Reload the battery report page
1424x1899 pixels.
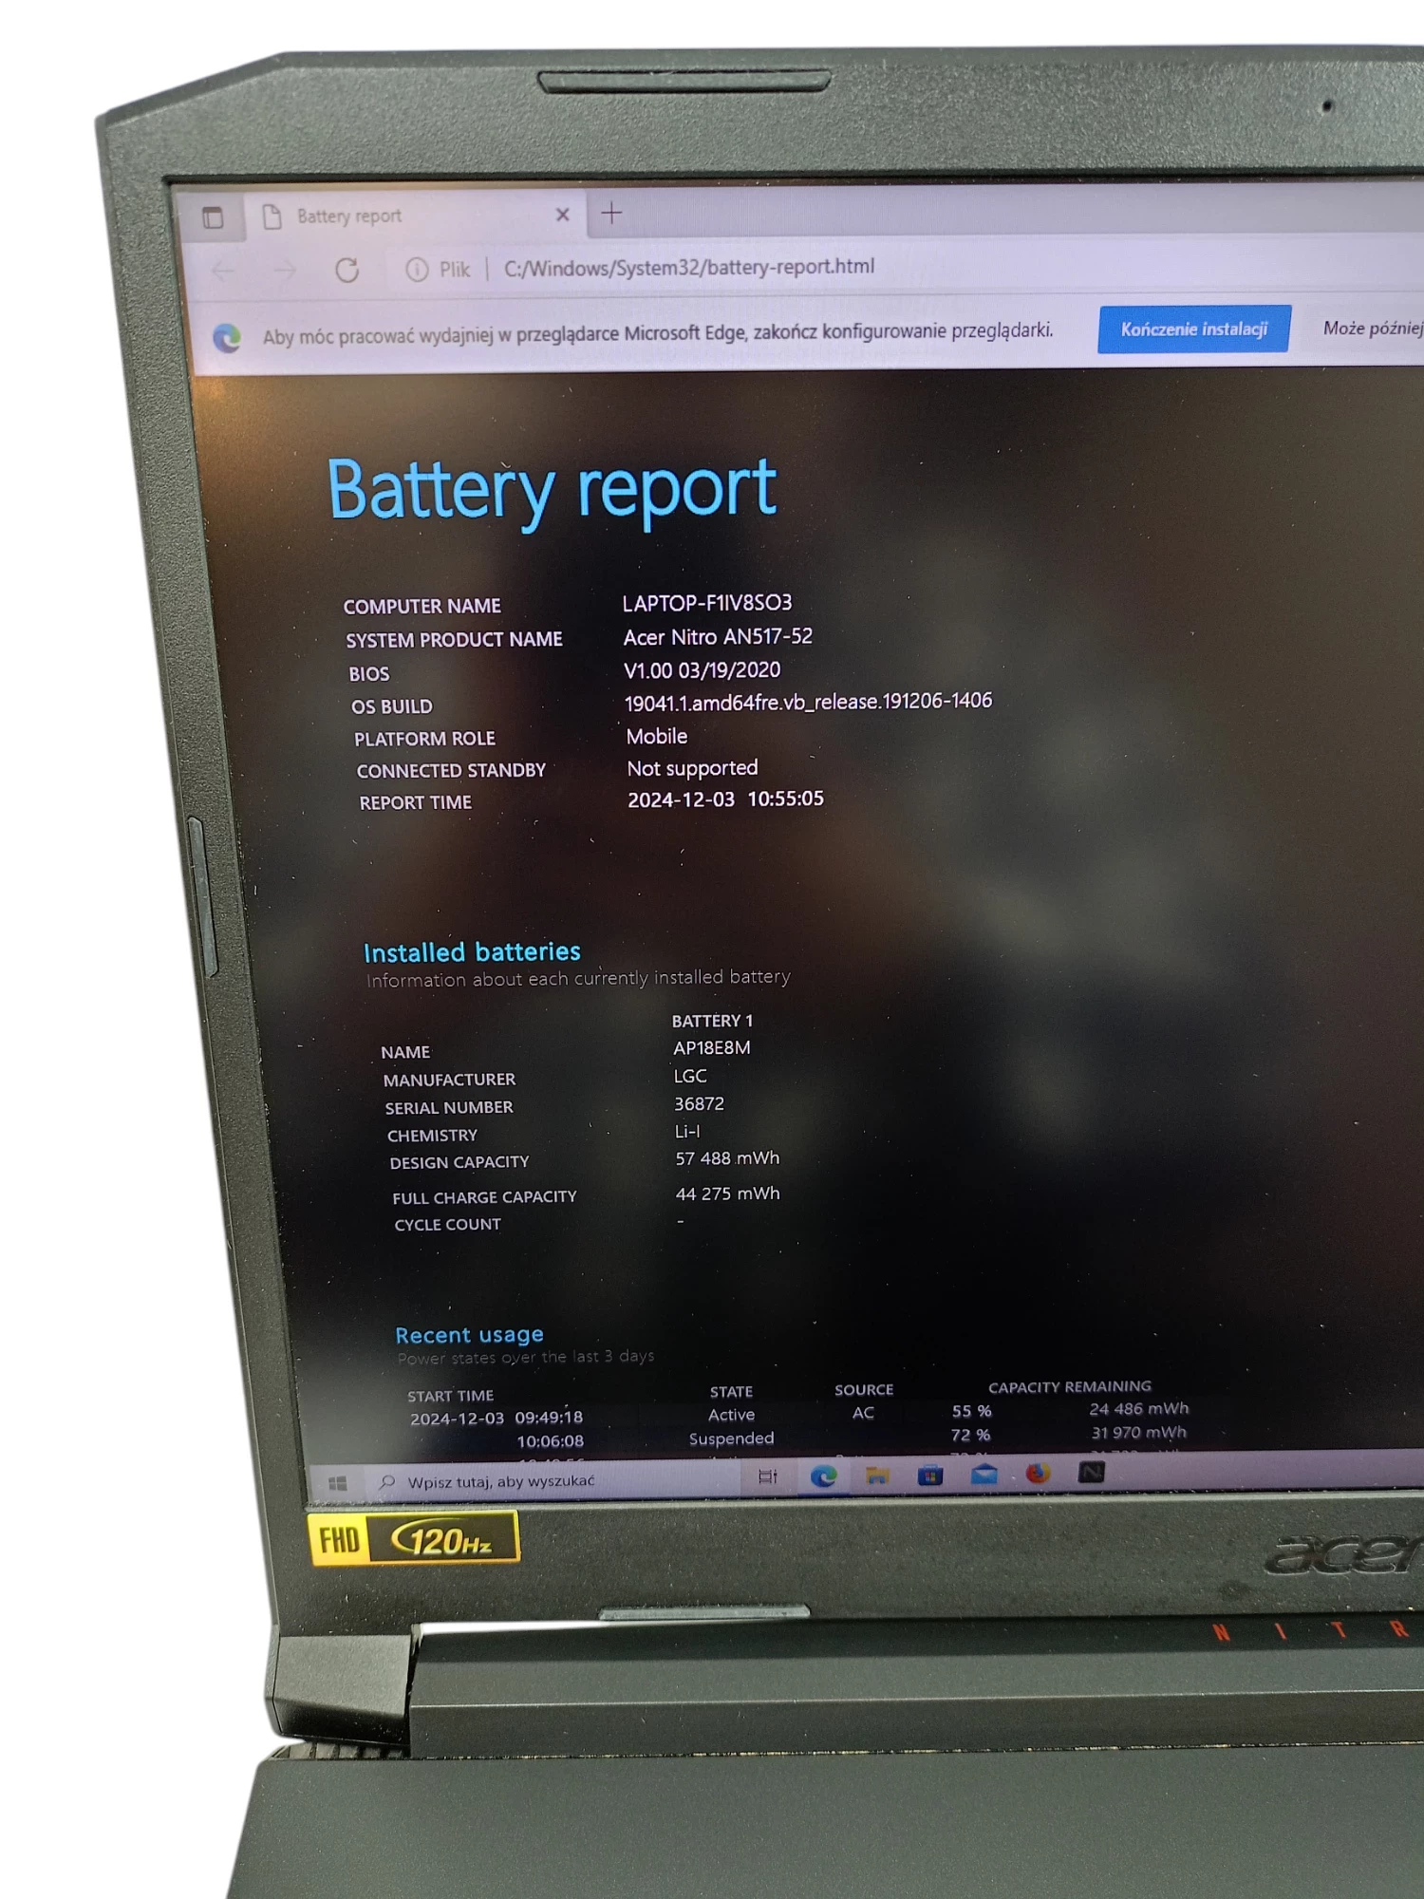pyautogui.click(x=347, y=271)
